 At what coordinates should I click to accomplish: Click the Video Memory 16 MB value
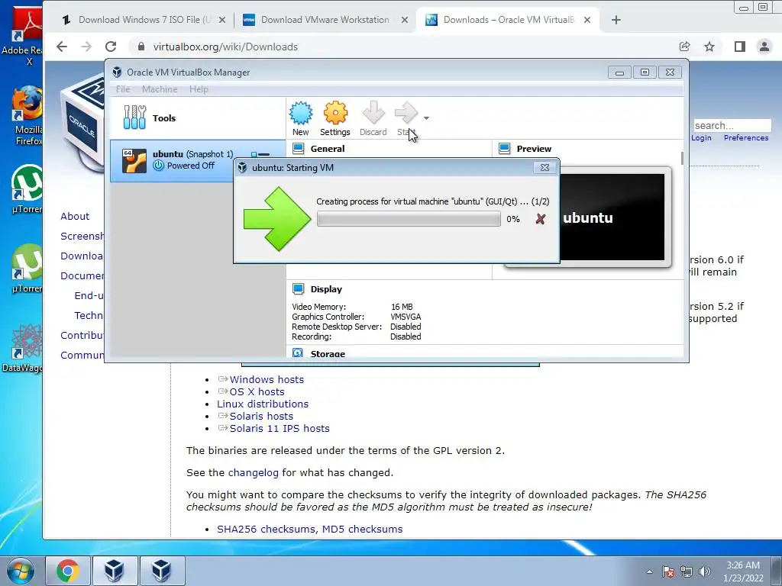click(402, 307)
